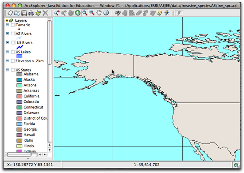
Task: Collapse the US States legend list
Action: point(8,70)
